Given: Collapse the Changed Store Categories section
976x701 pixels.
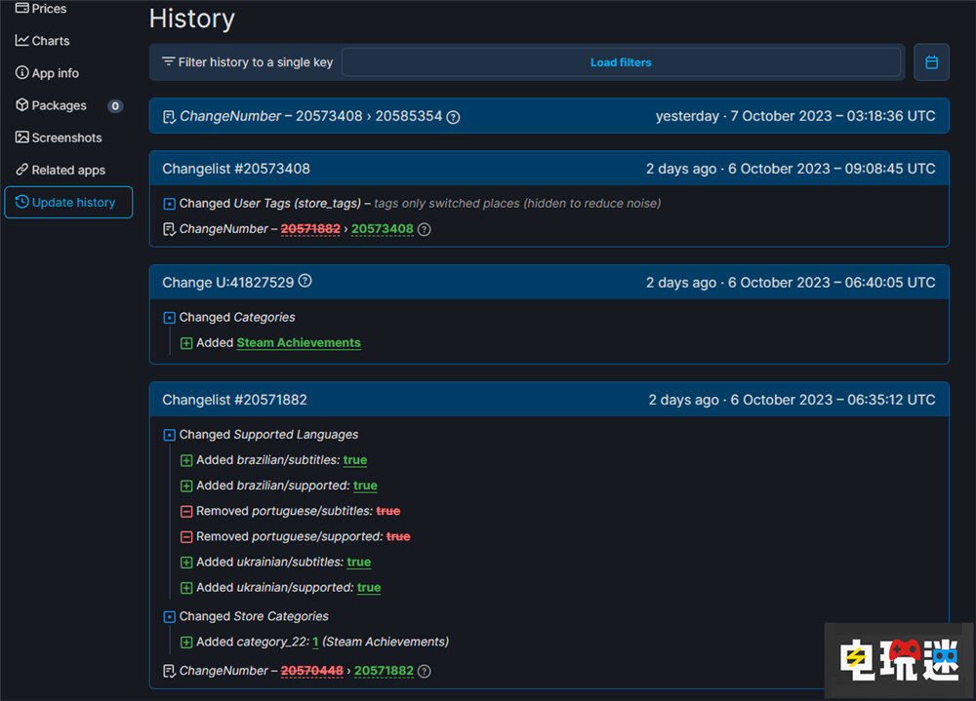Looking at the screenshot, I should coord(170,616).
